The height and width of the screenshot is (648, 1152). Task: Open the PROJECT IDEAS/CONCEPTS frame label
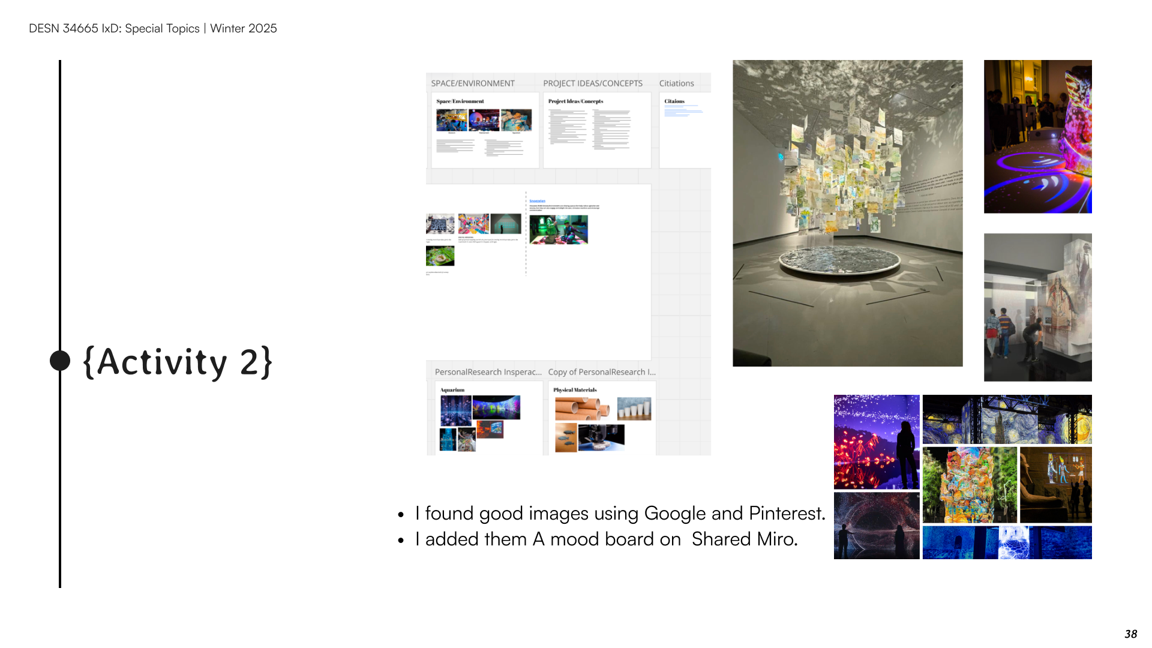pyautogui.click(x=592, y=83)
